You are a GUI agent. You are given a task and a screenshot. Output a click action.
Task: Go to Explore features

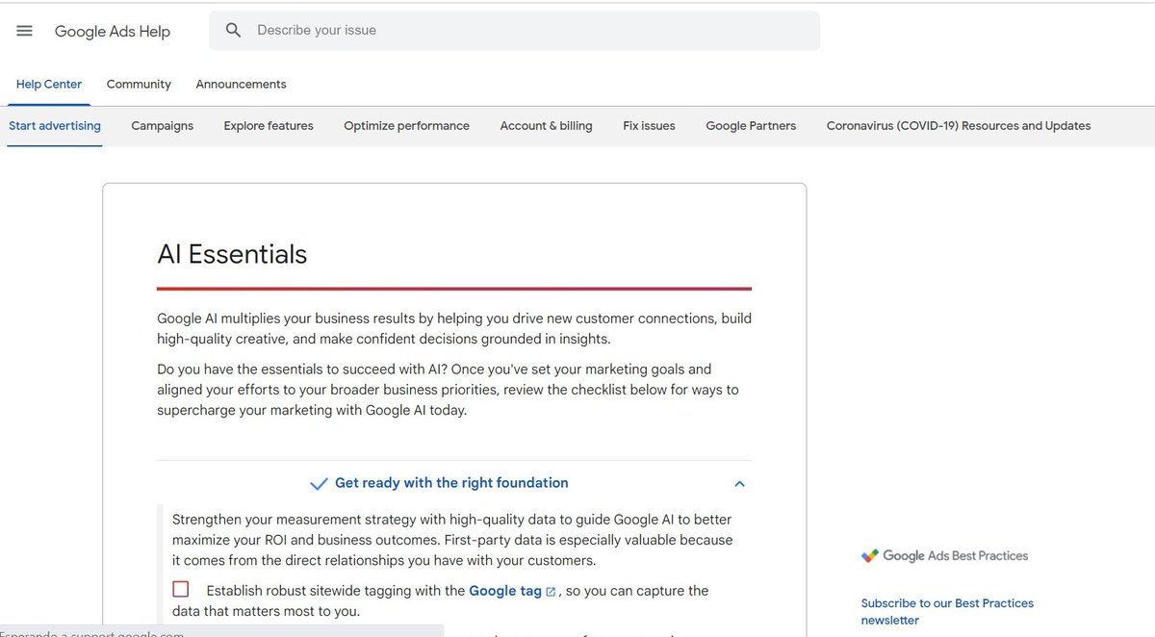268,125
